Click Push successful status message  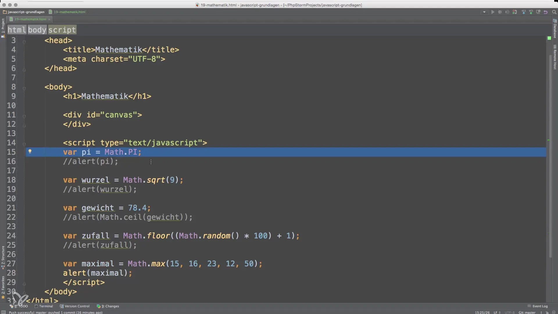tap(56, 312)
